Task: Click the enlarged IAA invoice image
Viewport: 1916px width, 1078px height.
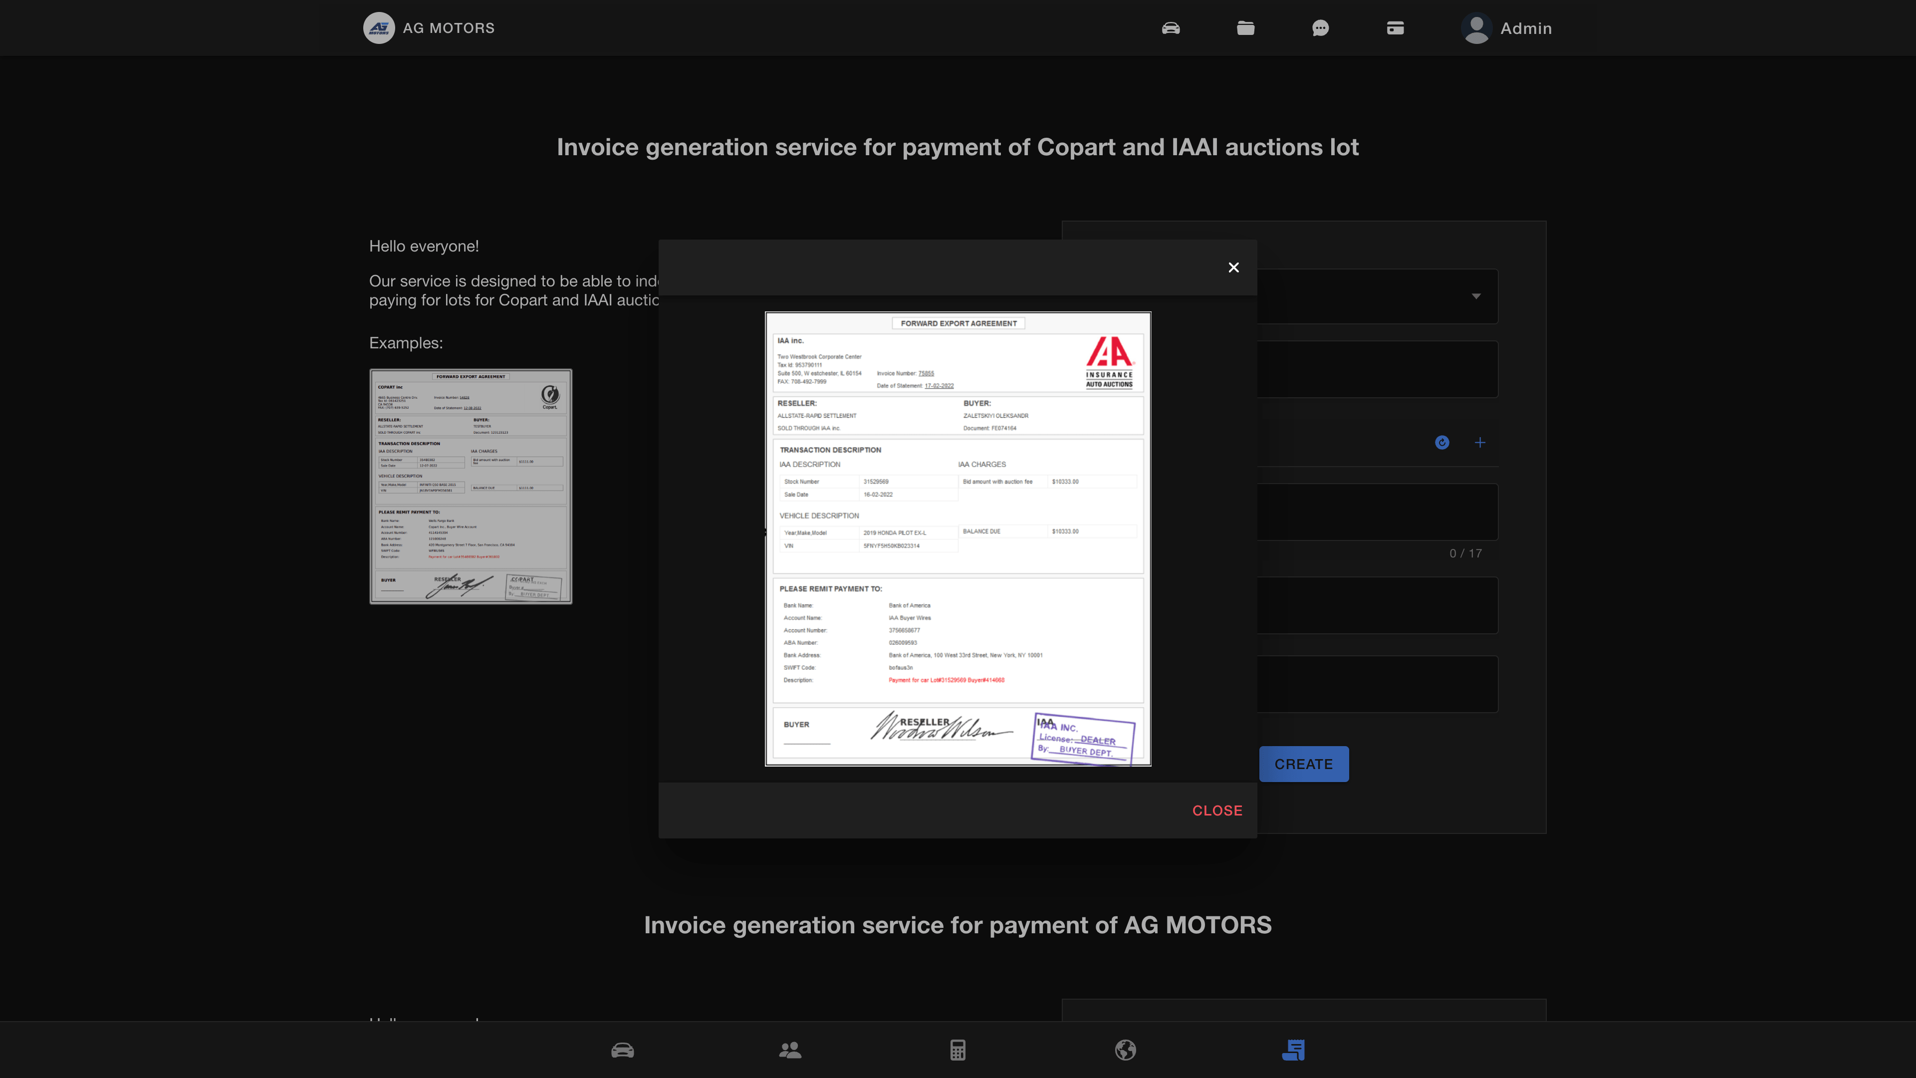Action: 958,539
